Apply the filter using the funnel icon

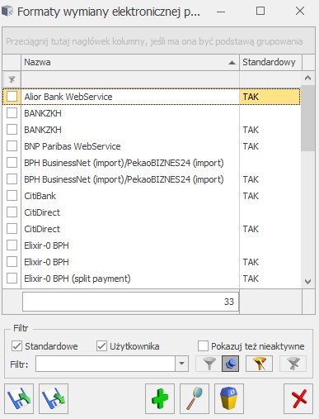209,364
